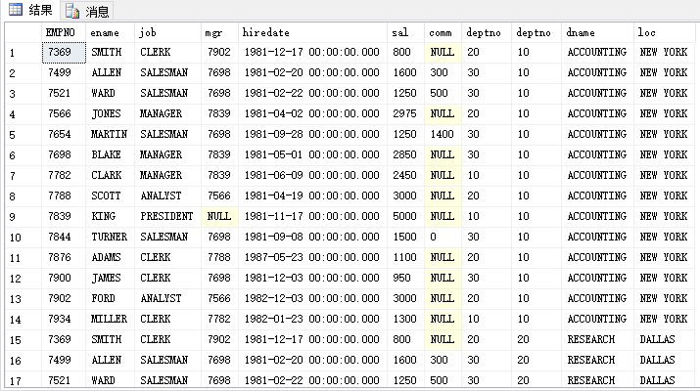The image size is (700, 391).
Task: Click hiredate 1981-02-22 in row 3
Action: [x=313, y=94]
